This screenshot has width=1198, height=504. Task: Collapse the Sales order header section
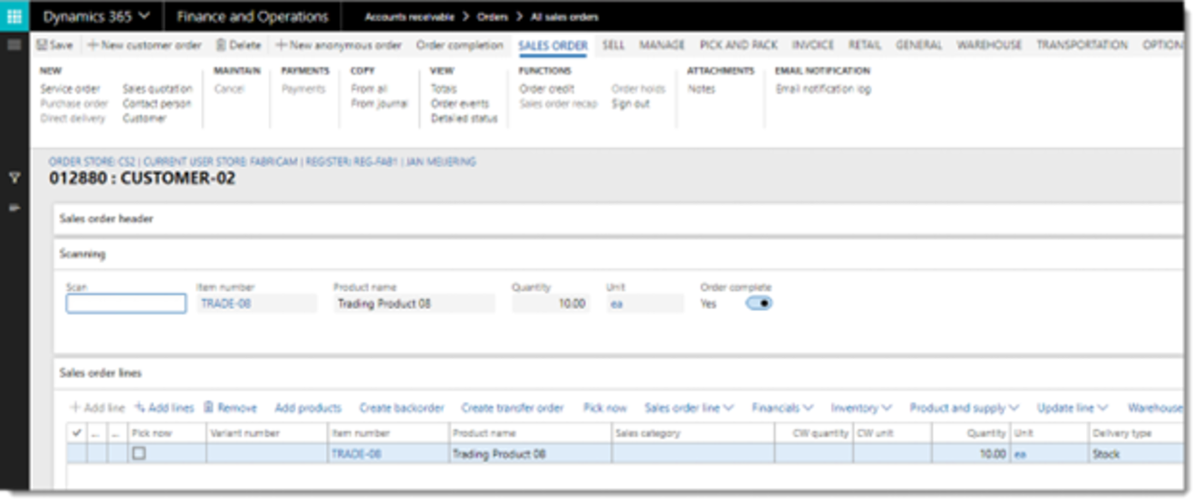point(106,219)
